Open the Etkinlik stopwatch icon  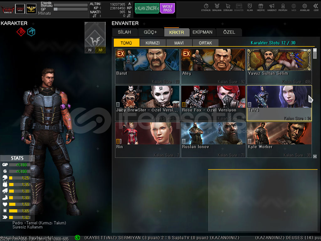[206, 7]
